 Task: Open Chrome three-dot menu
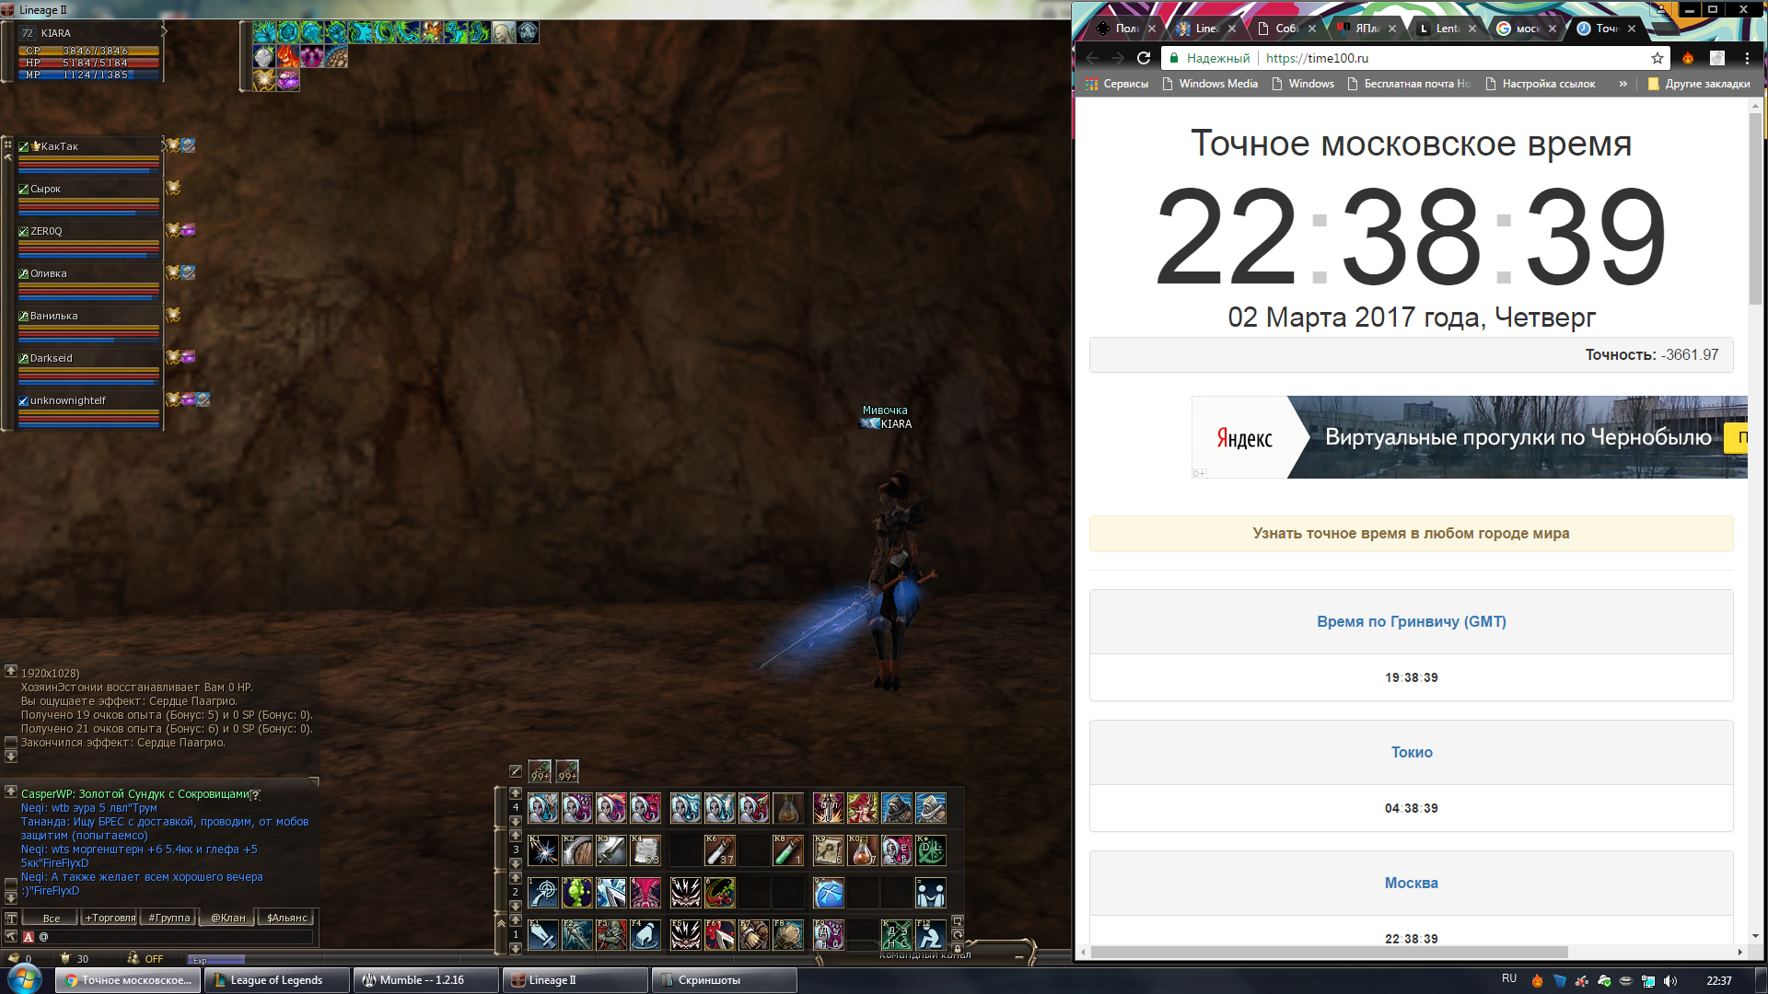tap(1747, 58)
